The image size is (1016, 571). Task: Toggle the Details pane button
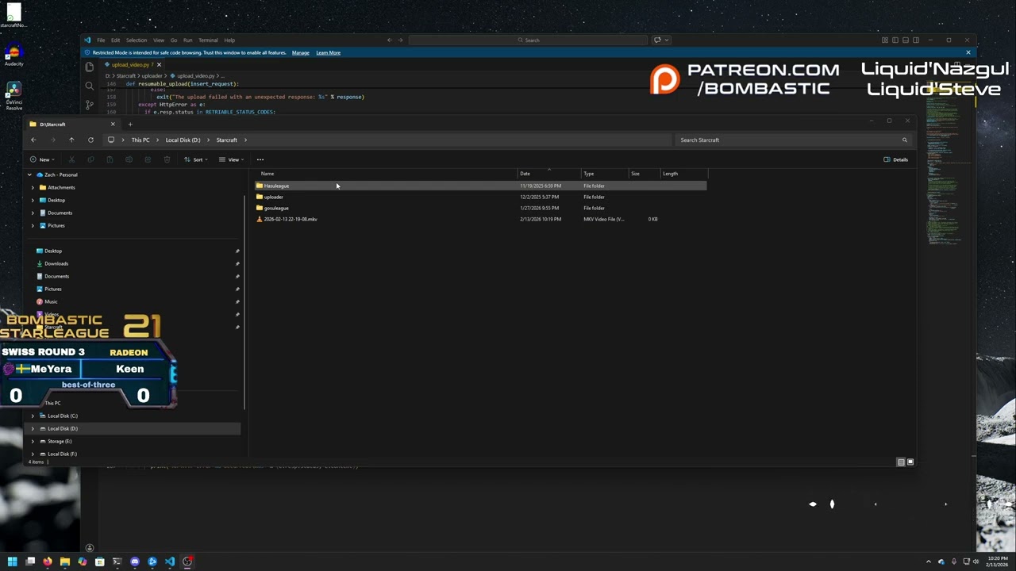coord(895,159)
